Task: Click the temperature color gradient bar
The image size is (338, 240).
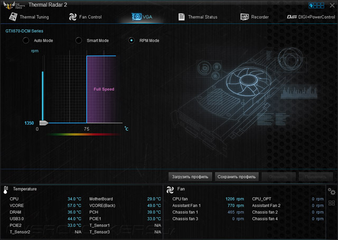Action: click(84, 135)
